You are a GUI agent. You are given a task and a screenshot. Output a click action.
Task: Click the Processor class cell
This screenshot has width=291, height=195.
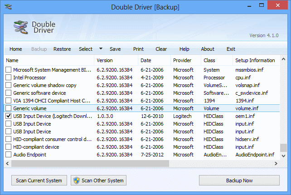[x=214, y=78]
